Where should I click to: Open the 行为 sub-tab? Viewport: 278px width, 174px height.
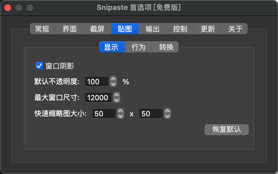pos(138,47)
